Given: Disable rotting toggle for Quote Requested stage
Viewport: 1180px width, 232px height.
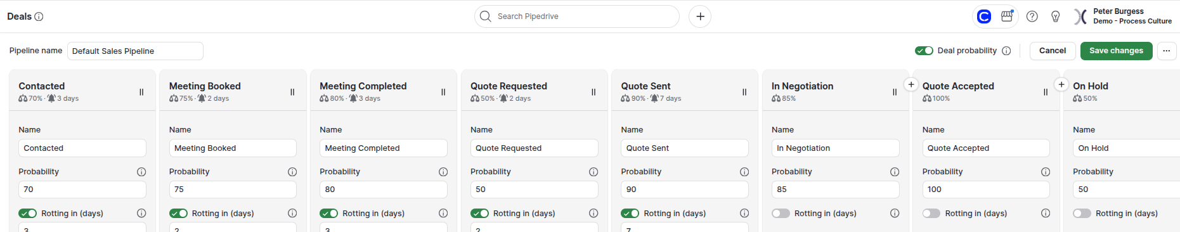Looking at the screenshot, I should (479, 214).
